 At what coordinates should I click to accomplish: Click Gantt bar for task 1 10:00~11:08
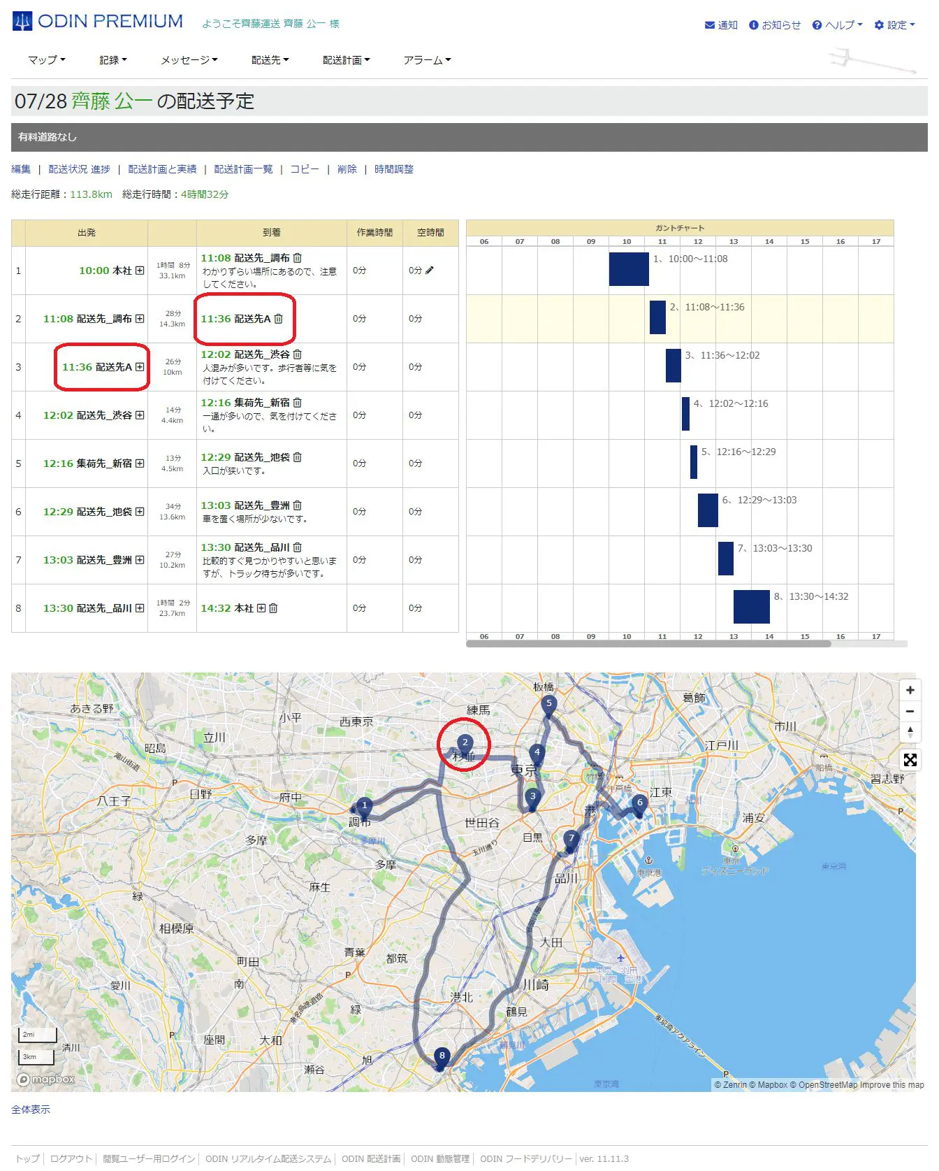(629, 269)
